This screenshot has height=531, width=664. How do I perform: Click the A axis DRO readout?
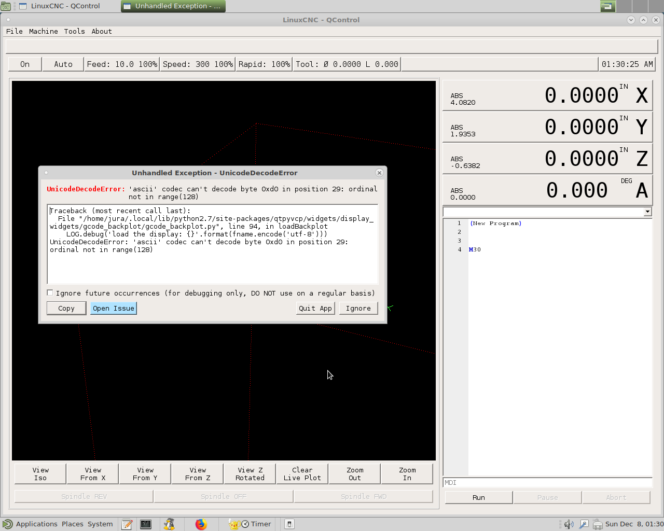pos(547,190)
